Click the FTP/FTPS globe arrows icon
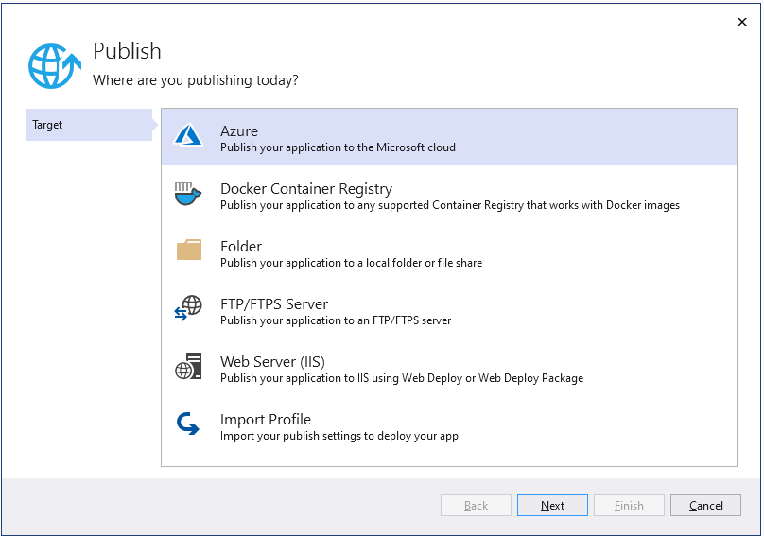Screen dimensions: 764x536 coord(189,309)
